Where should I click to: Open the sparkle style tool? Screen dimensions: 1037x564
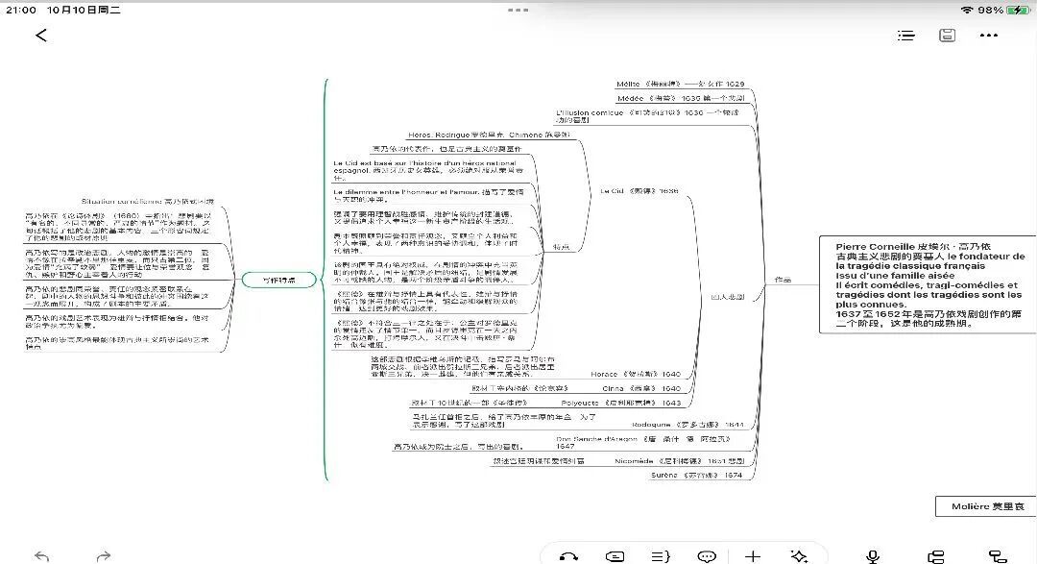click(x=798, y=555)
